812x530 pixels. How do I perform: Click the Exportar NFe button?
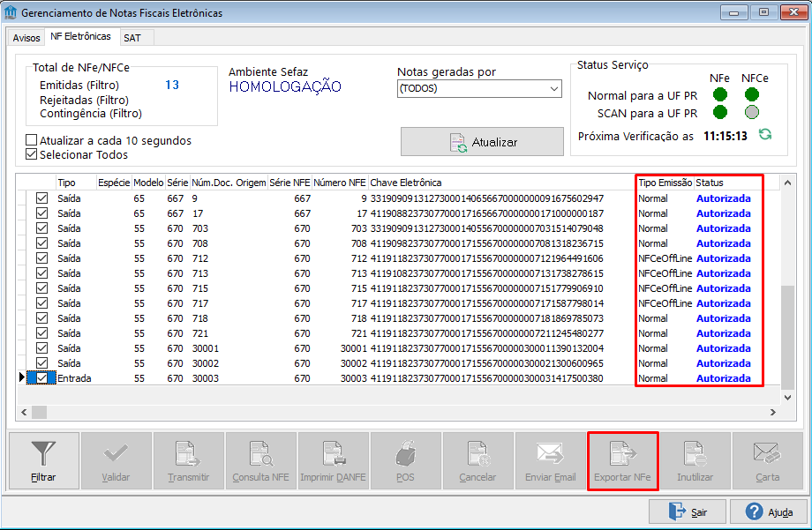[x=622, y=460]
